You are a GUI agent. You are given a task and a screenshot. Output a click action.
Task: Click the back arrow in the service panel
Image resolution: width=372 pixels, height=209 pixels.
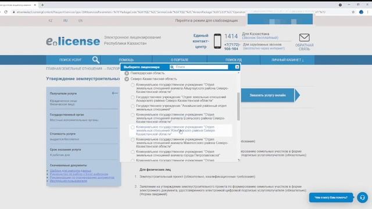pyautogui.click(x=115, y=93)
